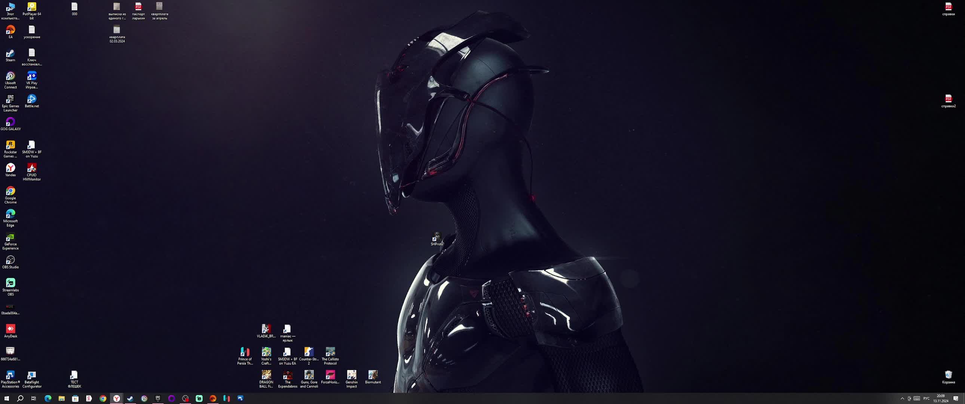Select the Yoshi's Crafted World icon
This screenshot has height=404, width=965.
pyautogui.click(x=266, y=356)
